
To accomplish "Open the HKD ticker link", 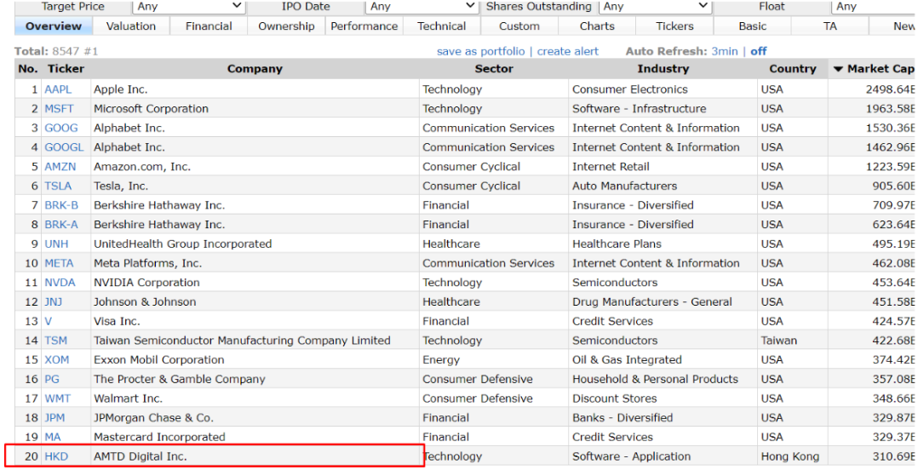I will click(x=56, y=456).
